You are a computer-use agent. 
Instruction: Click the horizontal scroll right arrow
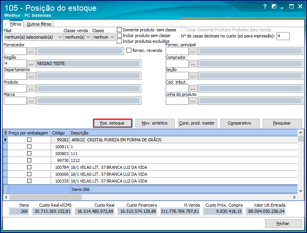coord(294,197)
